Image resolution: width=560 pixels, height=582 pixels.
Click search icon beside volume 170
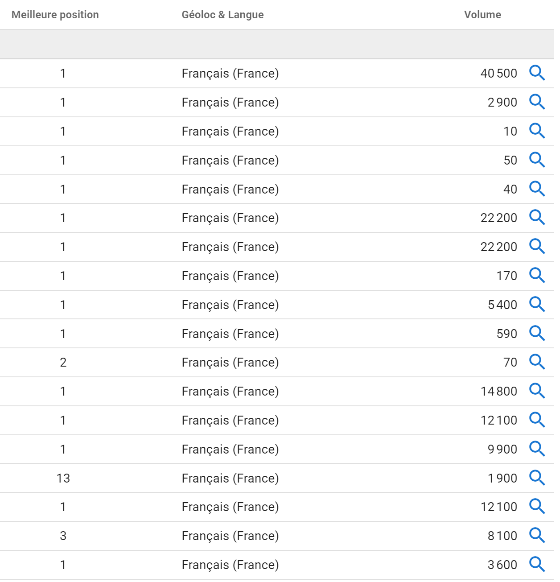click(x=537, y=275)
